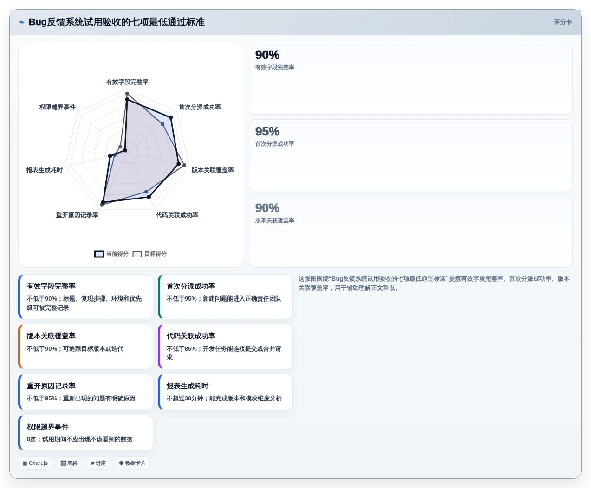Select the 重开原因记录率 criteria card
Screen dimensions: 591x488
coord(85,392)
